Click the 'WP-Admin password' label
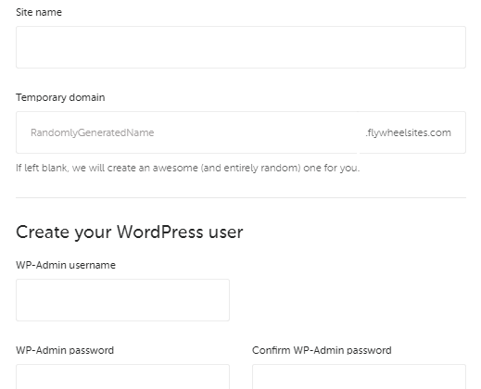Viewport: 481px width, 389px height. [65, 350]
